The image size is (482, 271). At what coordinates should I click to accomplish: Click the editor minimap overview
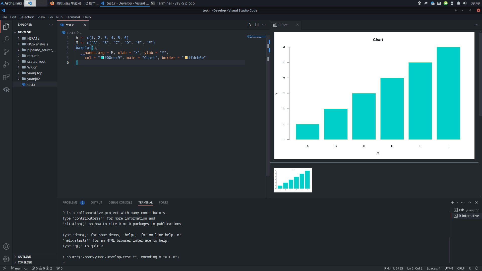tap(256, 37)
